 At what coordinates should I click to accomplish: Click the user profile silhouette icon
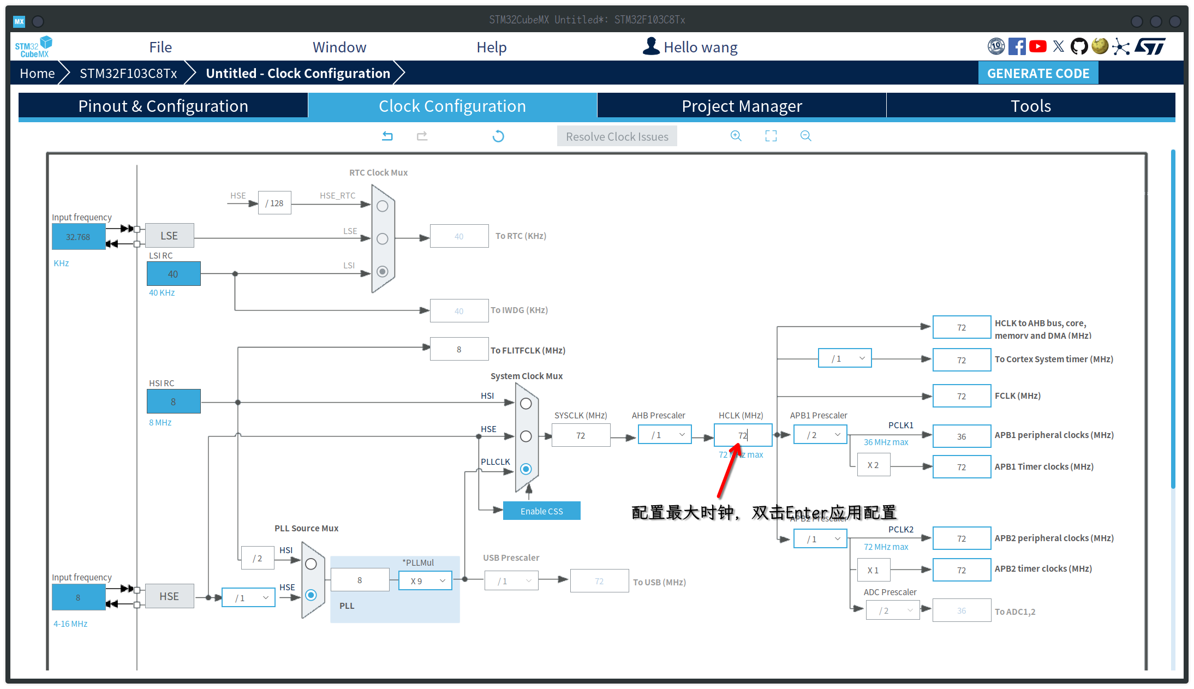click(x=651, y=46)
